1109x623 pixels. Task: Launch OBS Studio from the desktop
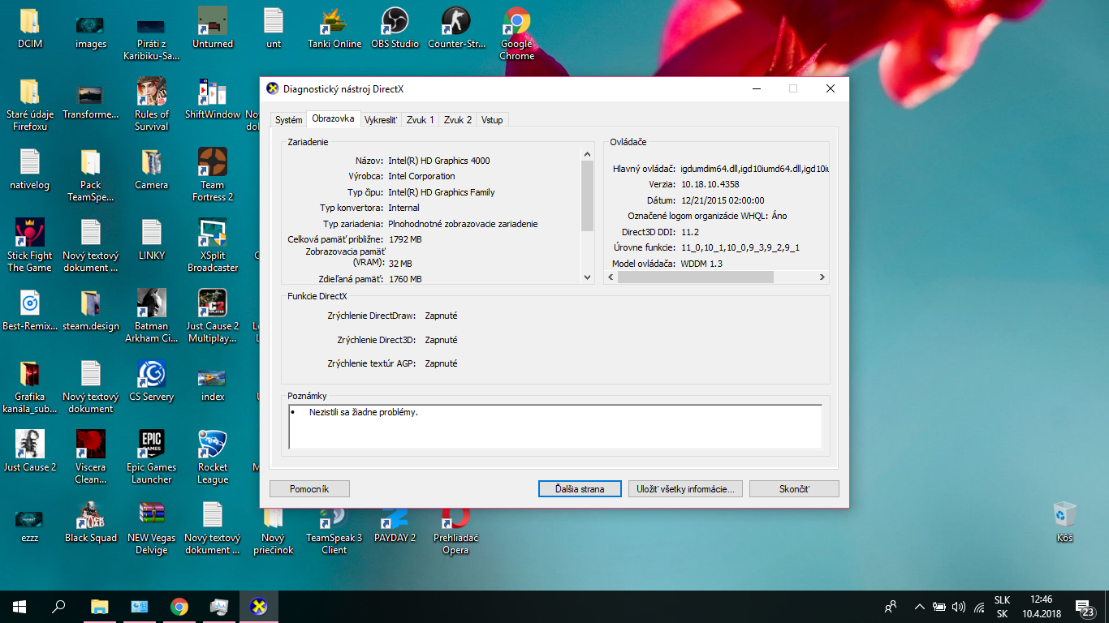pos(395,29)
